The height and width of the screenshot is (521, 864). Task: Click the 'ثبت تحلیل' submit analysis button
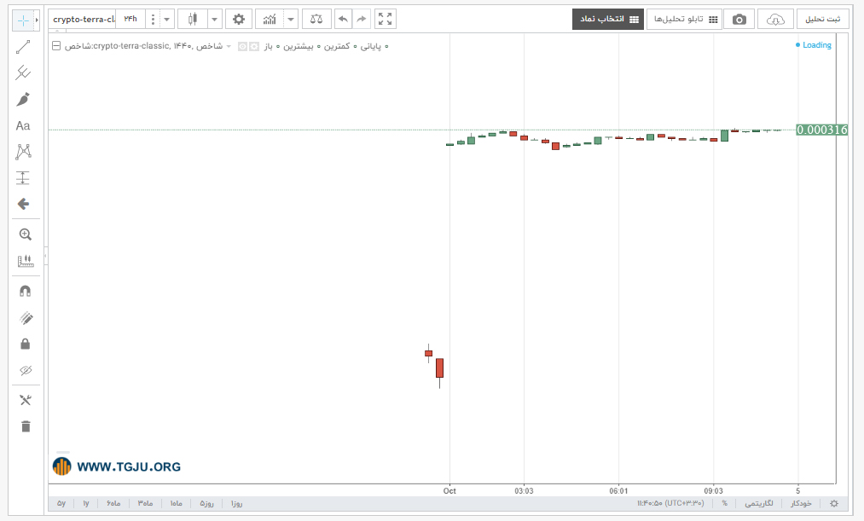(823, 20)
